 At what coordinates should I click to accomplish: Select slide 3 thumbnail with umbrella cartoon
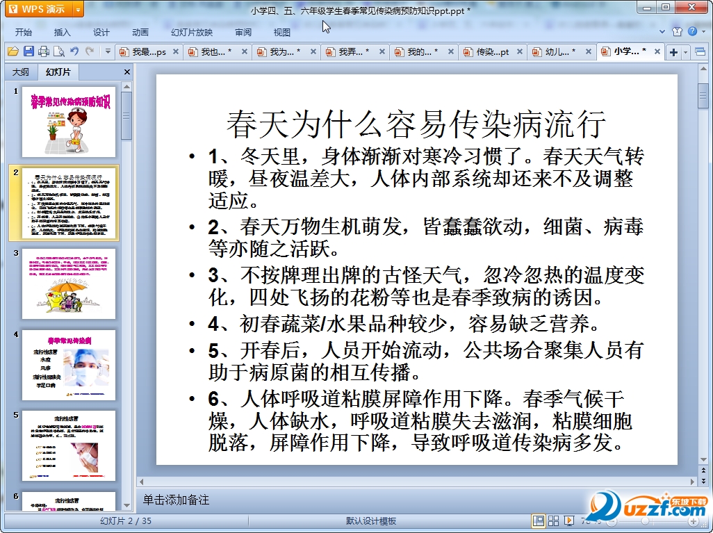click(69, 284)
